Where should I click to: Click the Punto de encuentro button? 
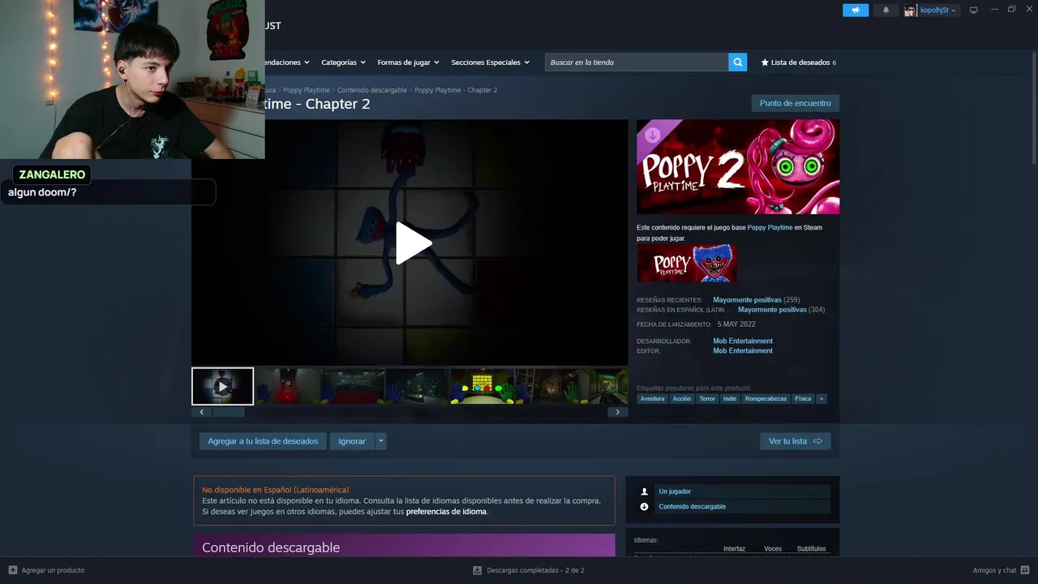(x=796, y=103)
